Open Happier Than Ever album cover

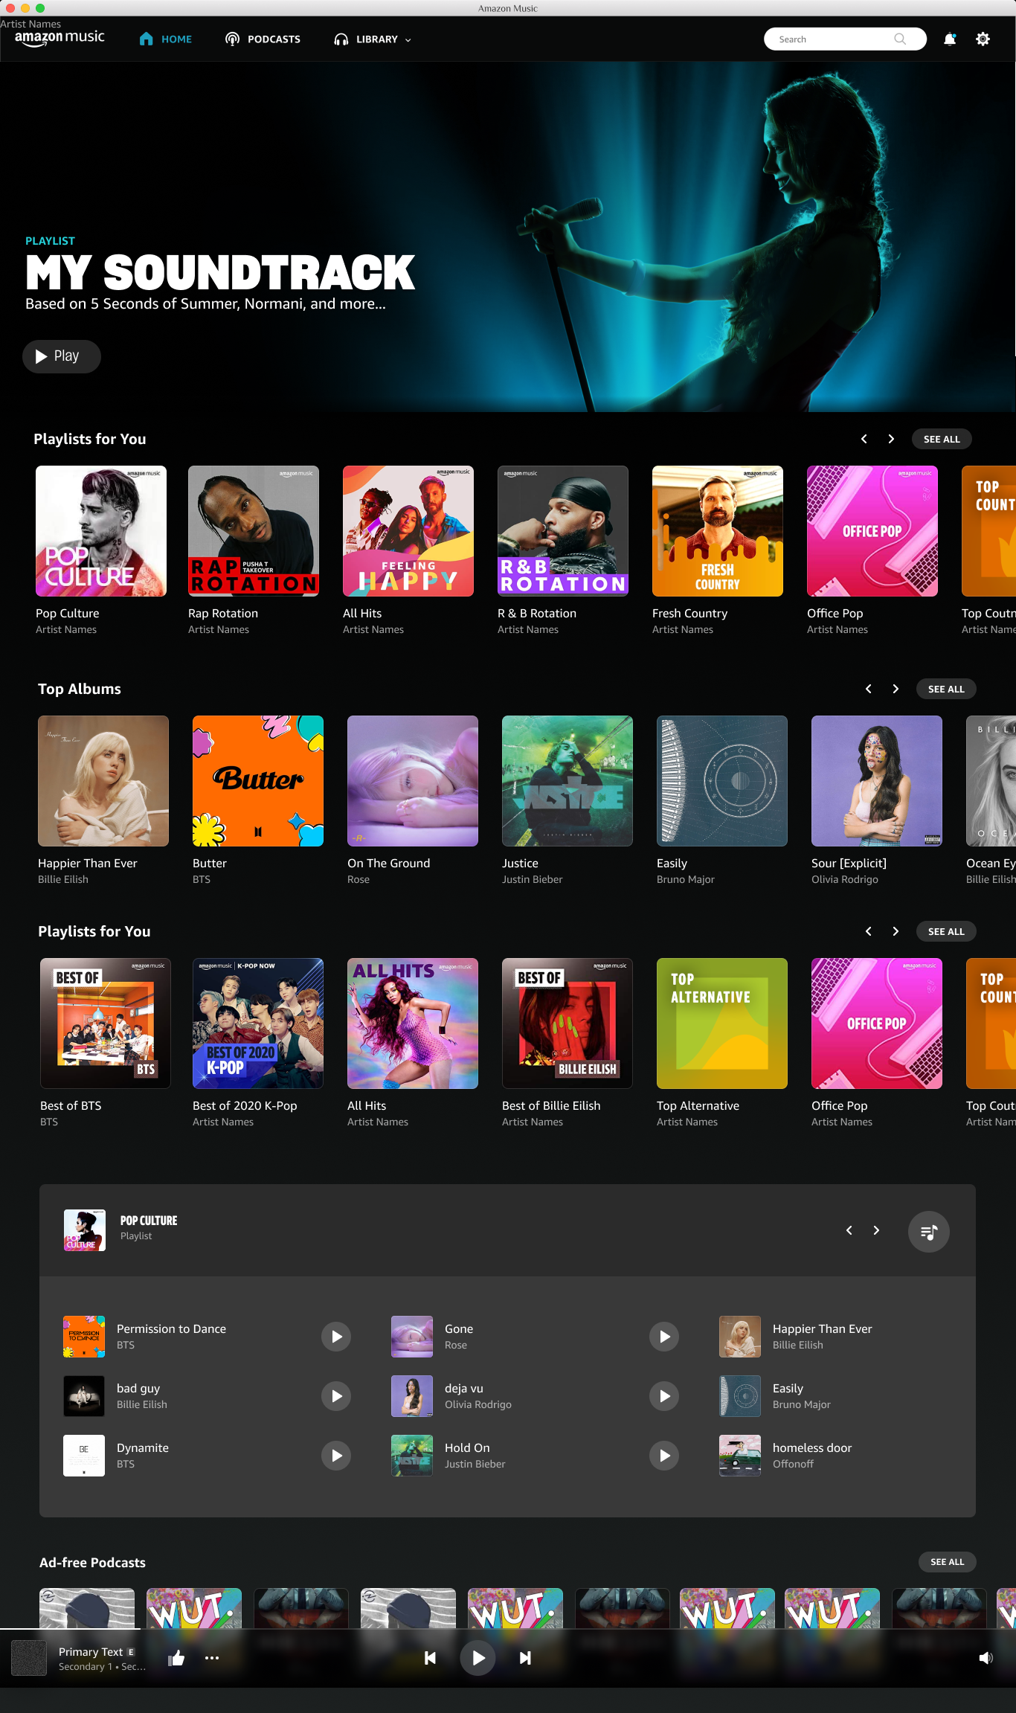point(103,781)
